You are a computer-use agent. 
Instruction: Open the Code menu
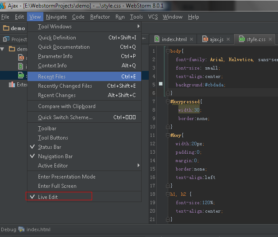[78, 17]
